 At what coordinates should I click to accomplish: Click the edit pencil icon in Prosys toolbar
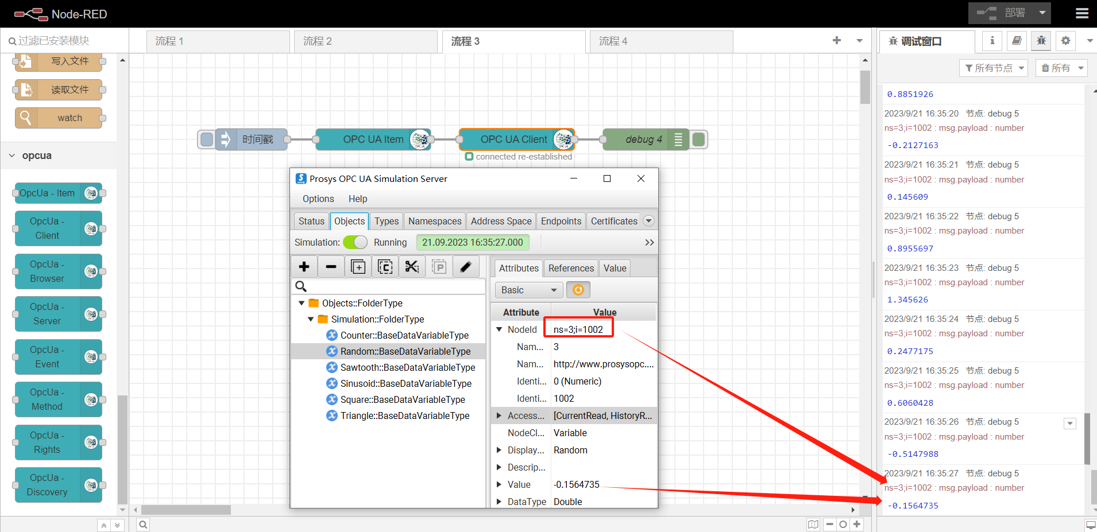pyautogui.click(x=466, y=267)
